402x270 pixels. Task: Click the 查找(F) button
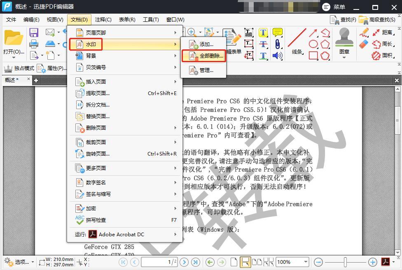point(343,20)
